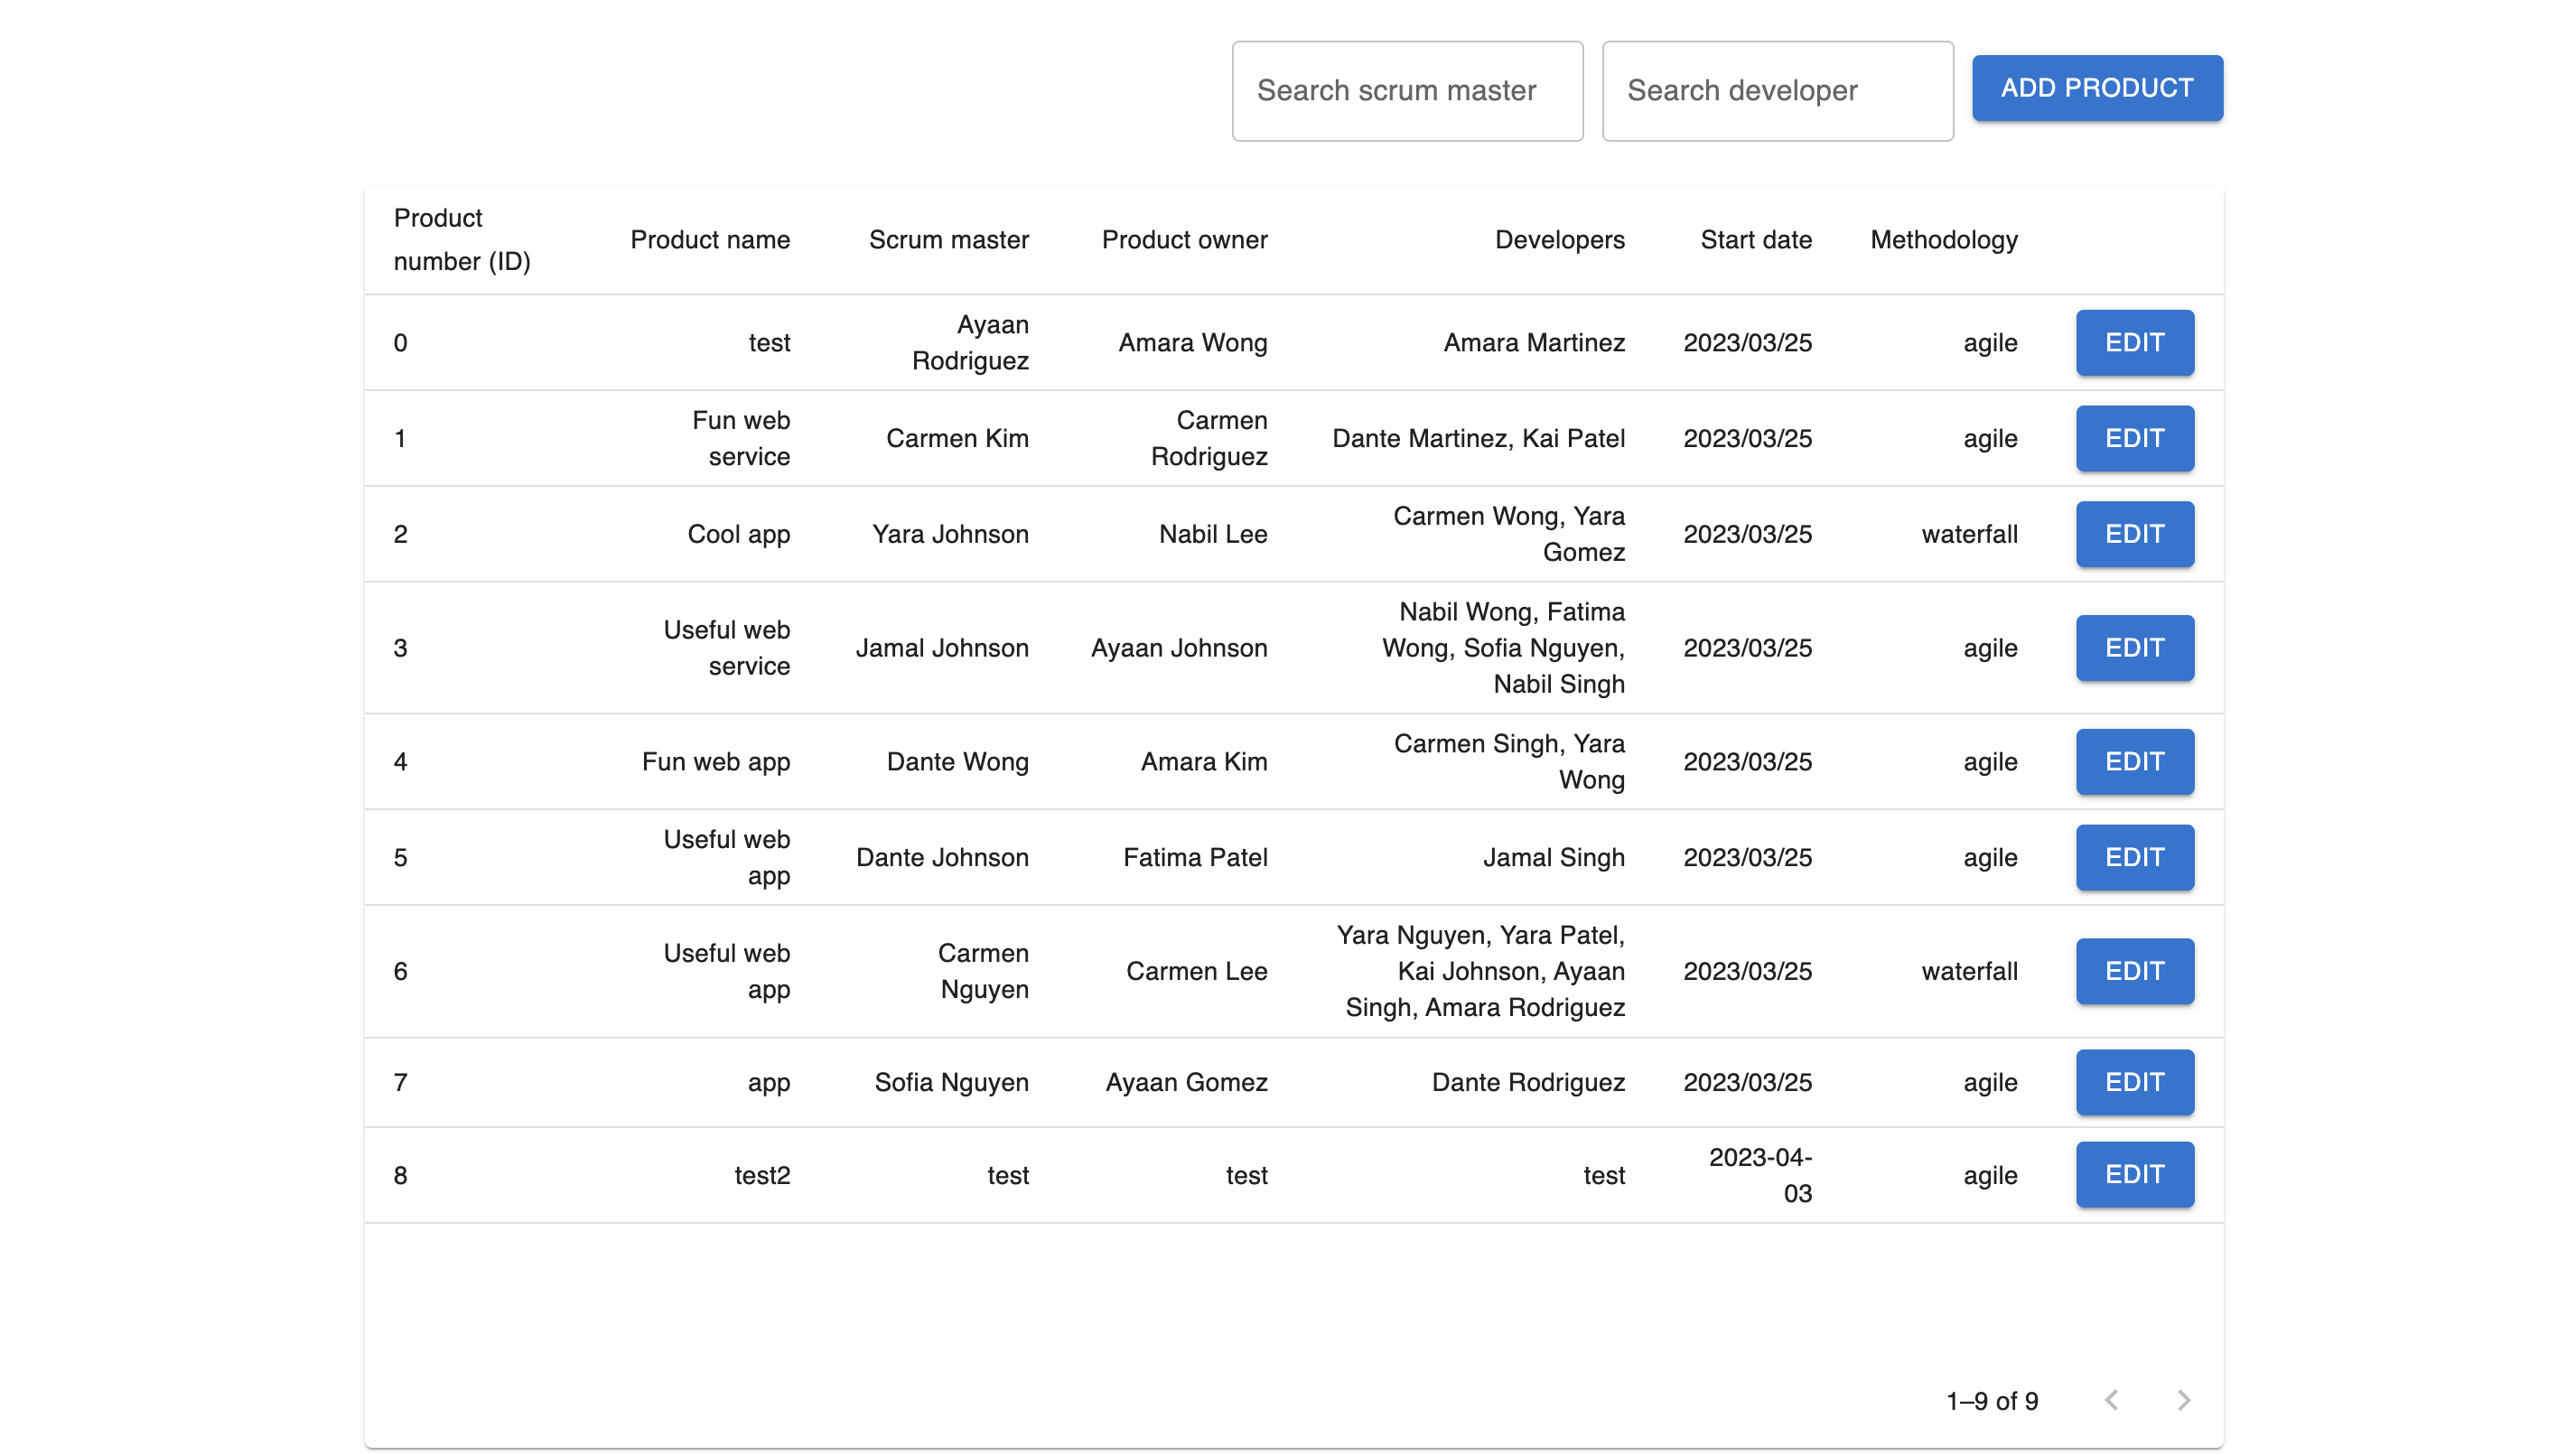Select the Methodology column header
The image size is (2576, 1455).
[1944, 240]
